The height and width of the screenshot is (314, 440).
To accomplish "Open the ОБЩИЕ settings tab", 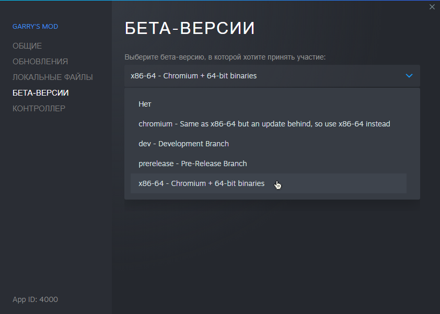I will [x=27, y=46].
